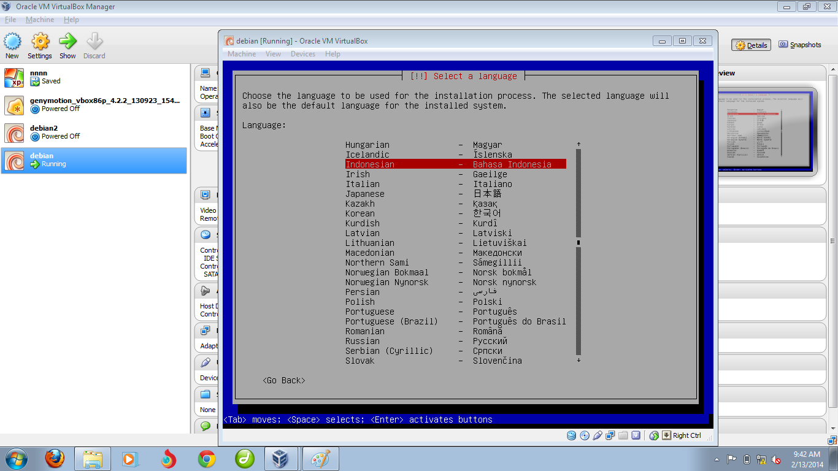Click the Description section speech bubble icon
838x471 pixels.
click(206, 426)
